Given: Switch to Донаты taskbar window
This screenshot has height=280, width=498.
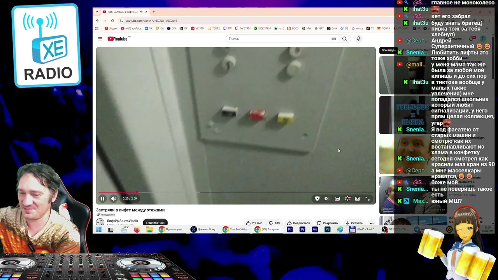Looking at the screenshot, I should (x=204, y=230).
